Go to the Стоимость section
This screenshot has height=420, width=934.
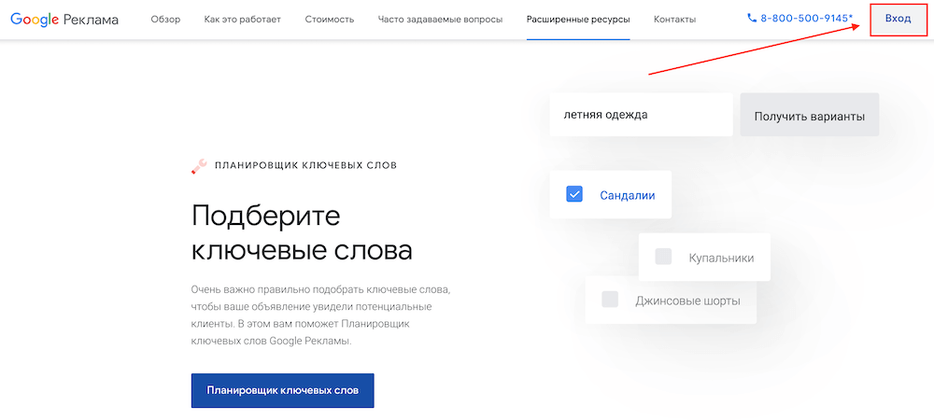(x=330, y=20)
